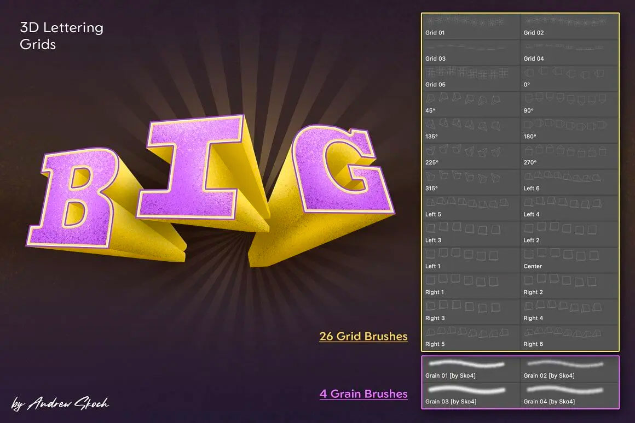Select the Grain 04 [by Sko4] brush

[569, 395]
